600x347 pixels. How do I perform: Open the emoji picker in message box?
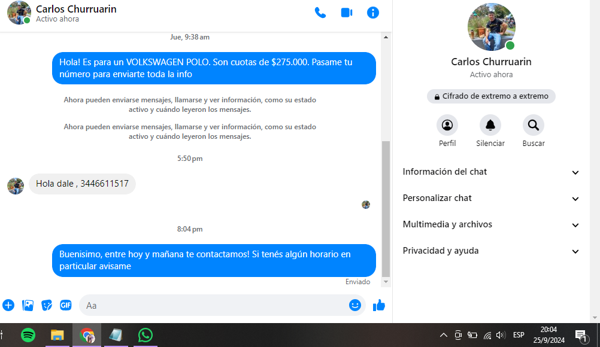355,305
